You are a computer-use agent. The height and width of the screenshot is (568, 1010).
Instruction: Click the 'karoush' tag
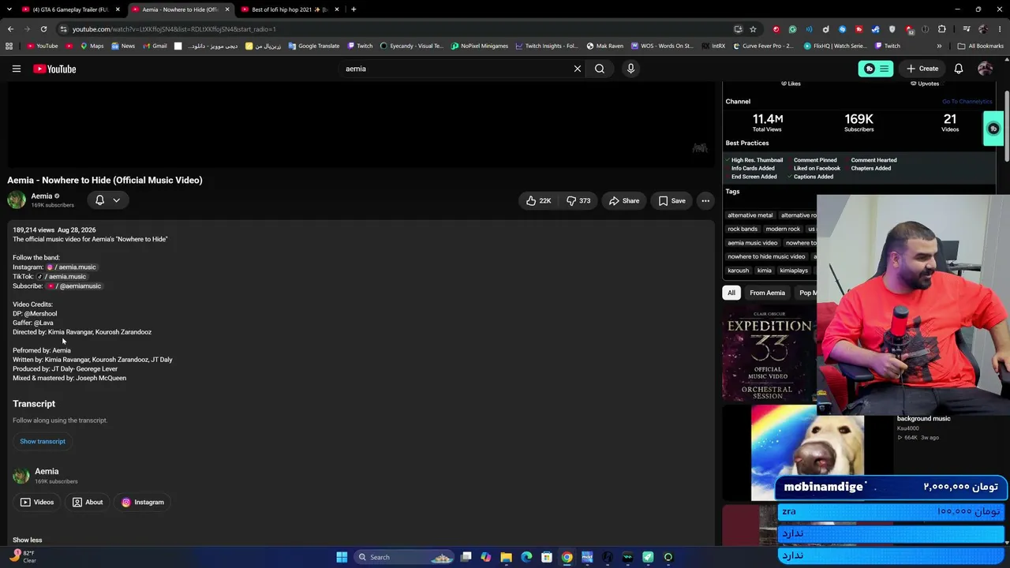tap(739, 271)
